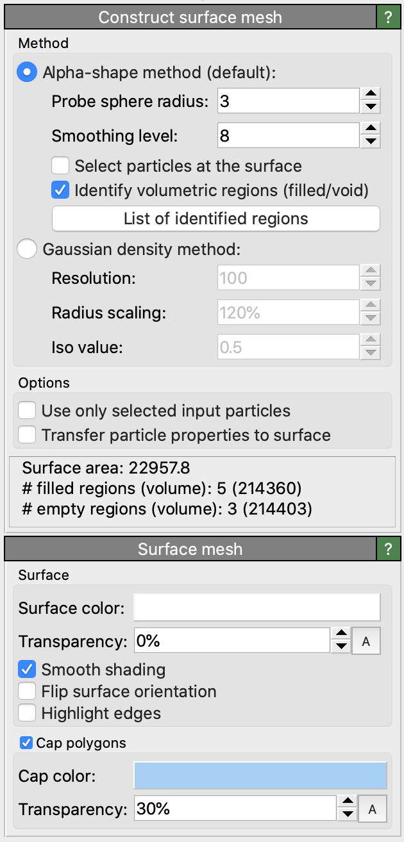Turn off Smooth shading
The image size is (404, 842).
(x=28, y=670)
